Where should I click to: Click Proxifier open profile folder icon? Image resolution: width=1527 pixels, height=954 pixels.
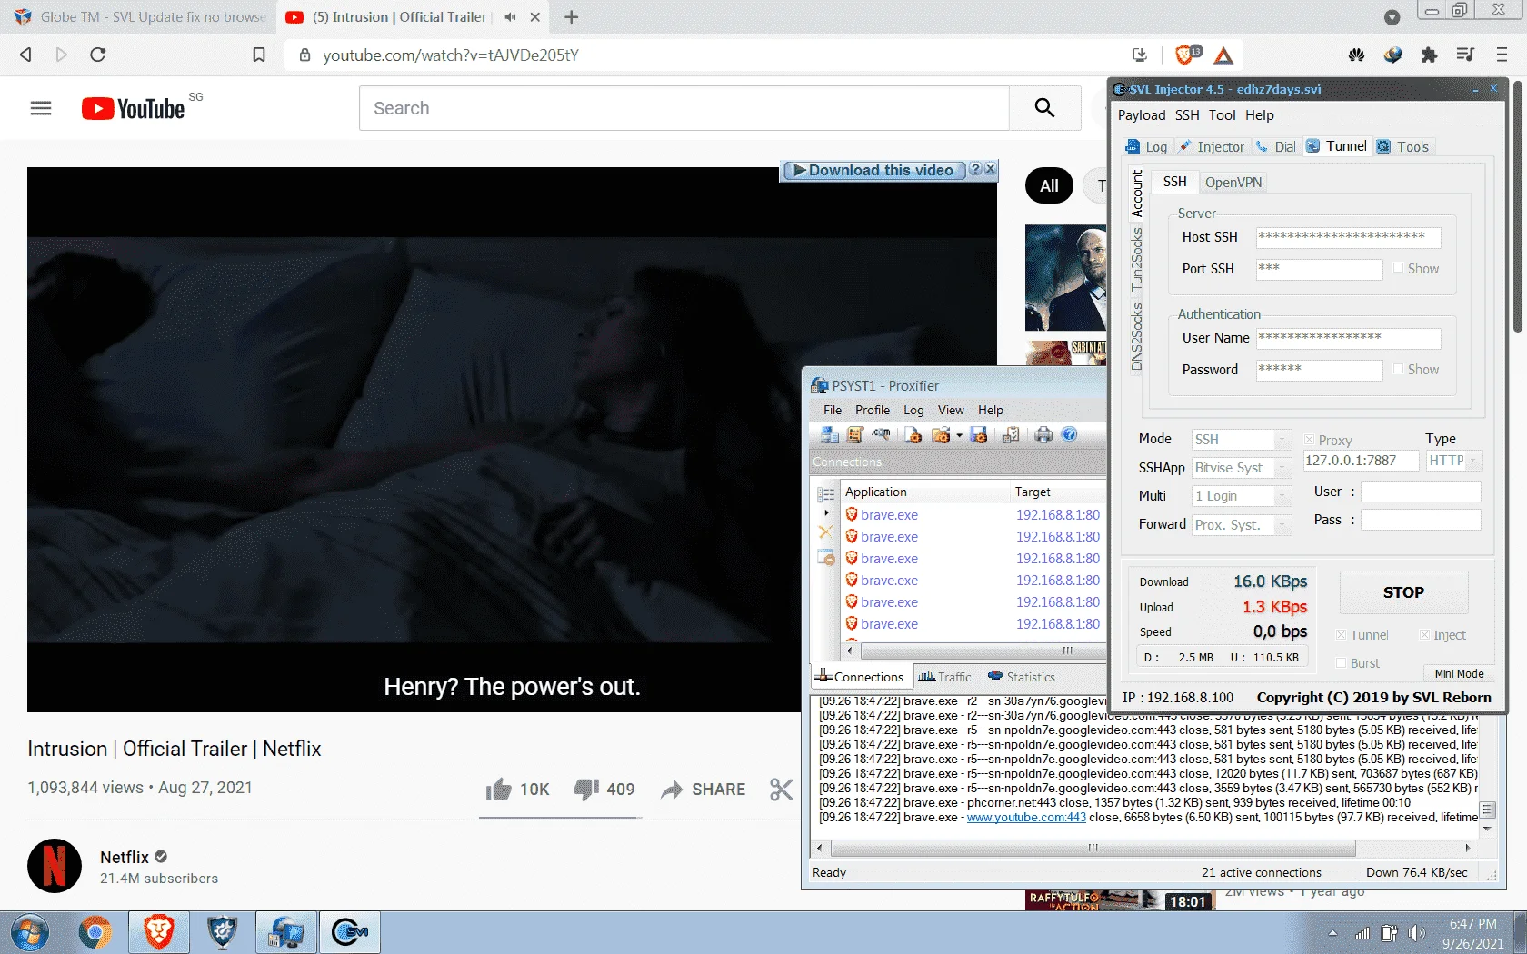click(941, 435)
